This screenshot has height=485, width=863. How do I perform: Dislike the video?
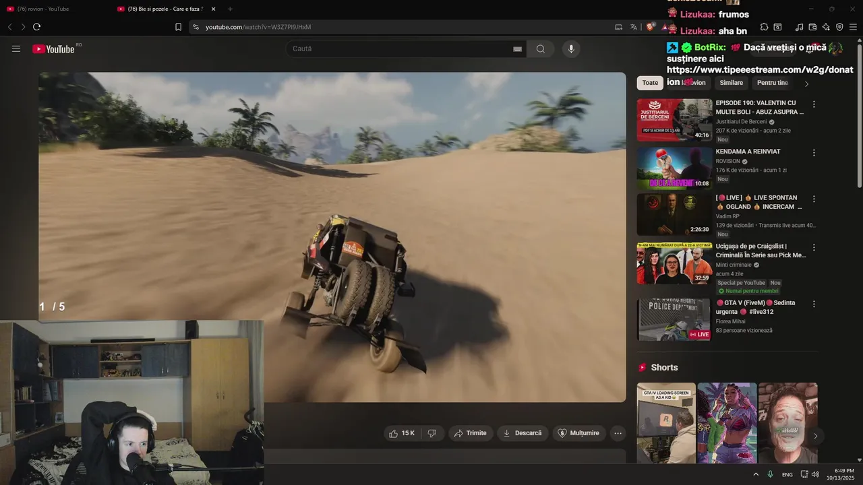(432, 433)
